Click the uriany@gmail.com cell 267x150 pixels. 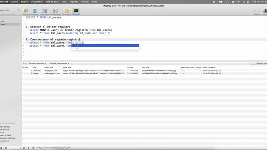tap(52, 73)
